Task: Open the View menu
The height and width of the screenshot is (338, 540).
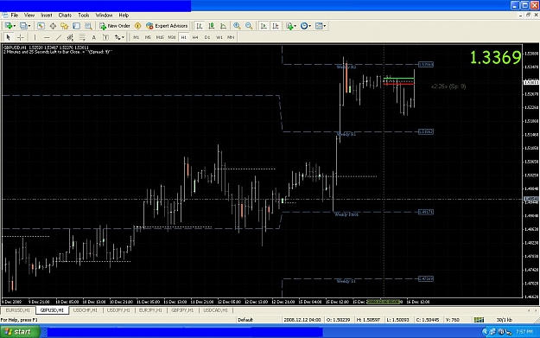Action: (29, 16)
